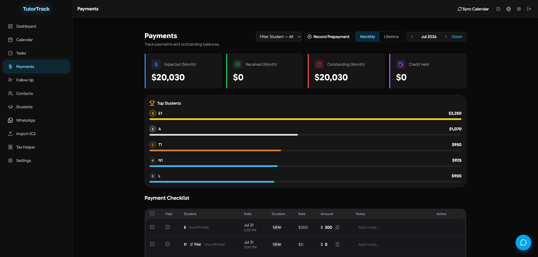This screenshot has height=257, width=538.
Task: Click the $900 total for L
Action: click(456, 176)
